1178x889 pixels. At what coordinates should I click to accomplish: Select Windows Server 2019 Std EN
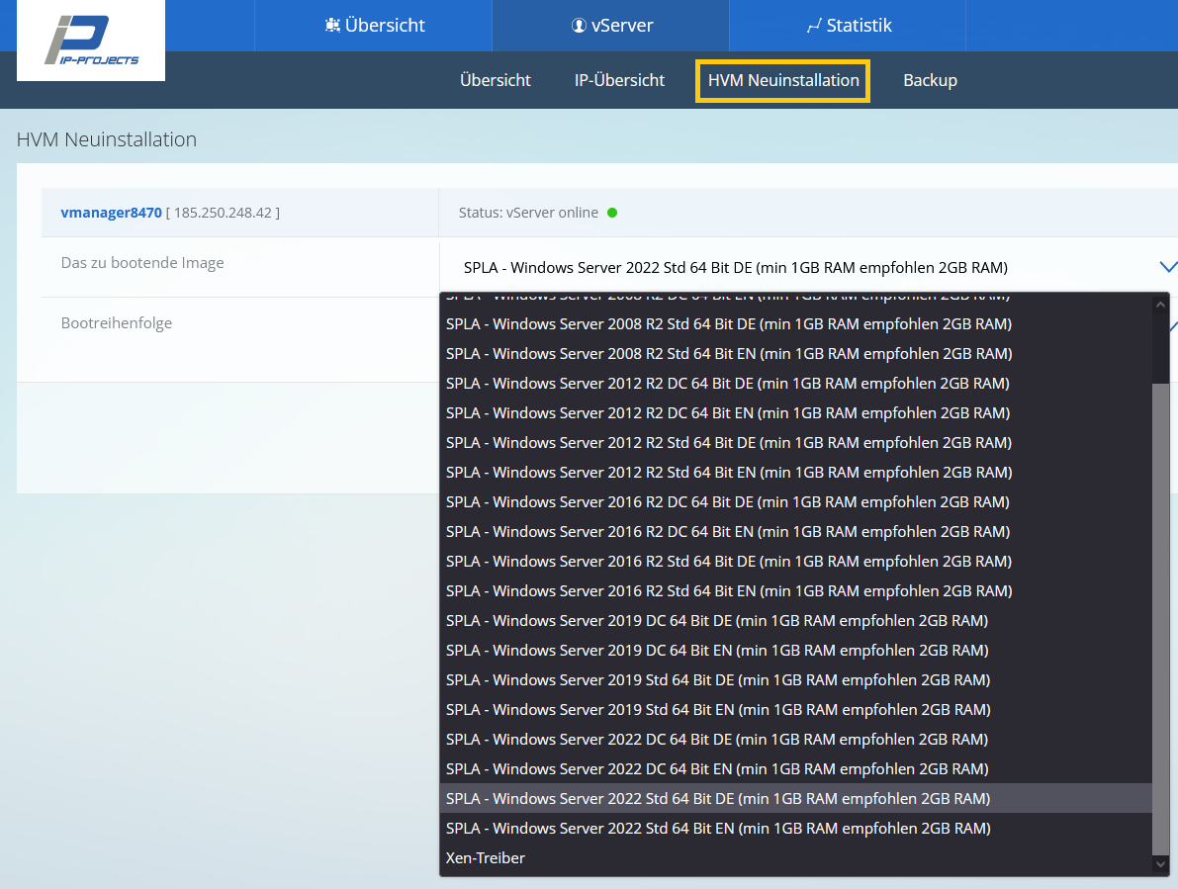(x=795, y=710)
